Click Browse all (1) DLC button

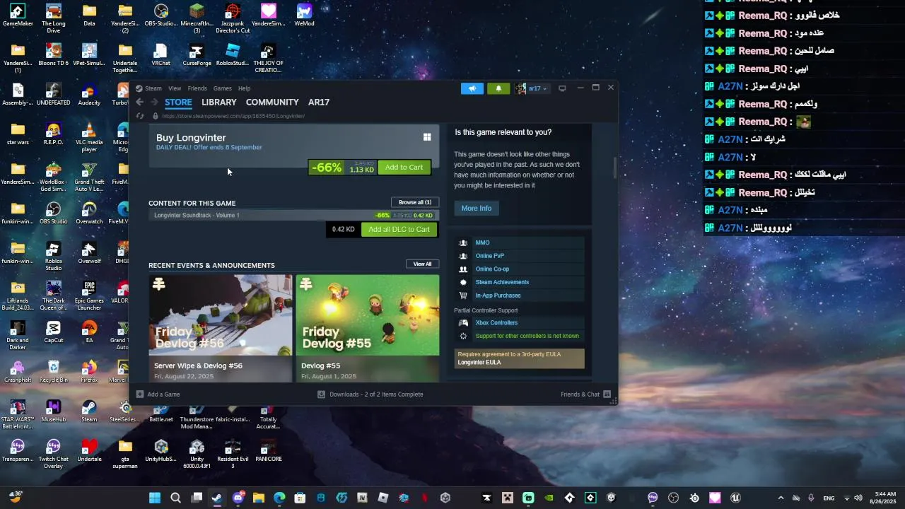[415, 202]
